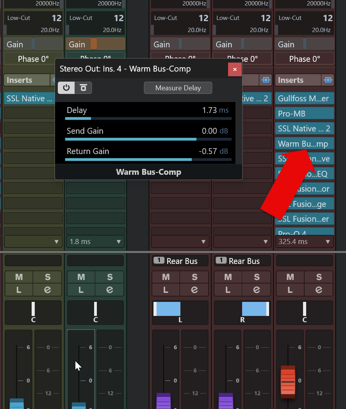The height and width of the screenshot is (409, 346).
Task: Mute the right-panned Rear Bus channel
Action: (x=228, y=277)
